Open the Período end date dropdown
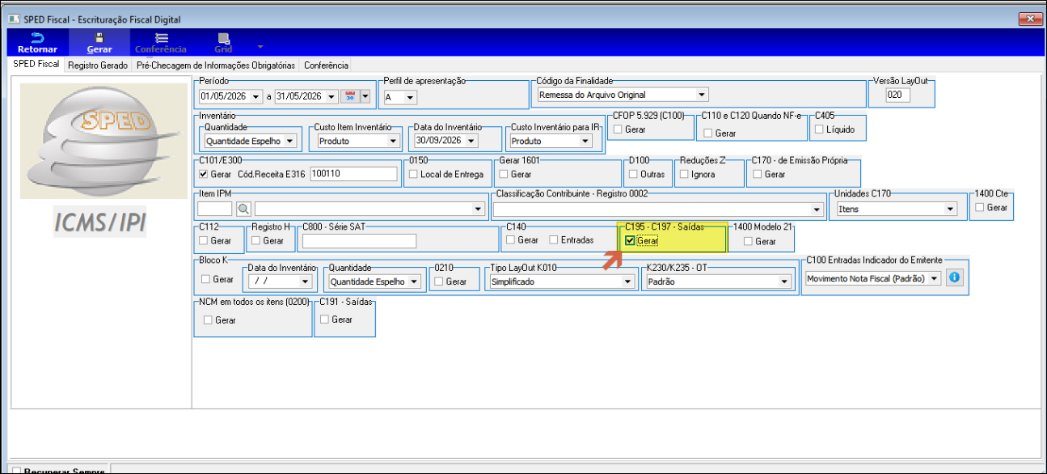1047x474 pixels. point(331,96)
